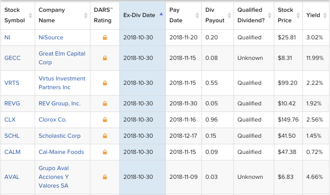This screenshot has height=195, width=330.
Task: Go to the CLX ticker page
Action: click(x=10, y=120)
